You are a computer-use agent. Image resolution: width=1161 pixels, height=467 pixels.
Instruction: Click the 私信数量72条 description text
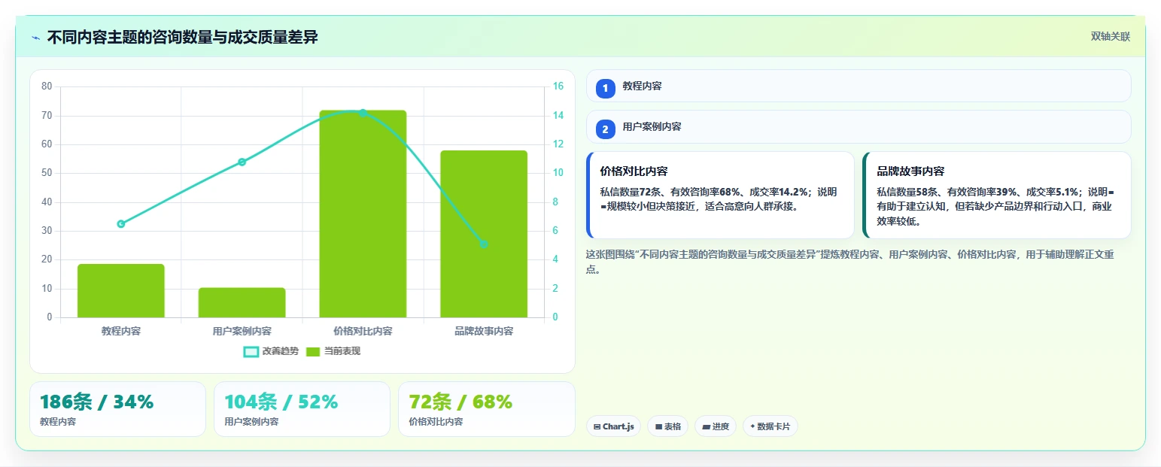tap(719, 199)
